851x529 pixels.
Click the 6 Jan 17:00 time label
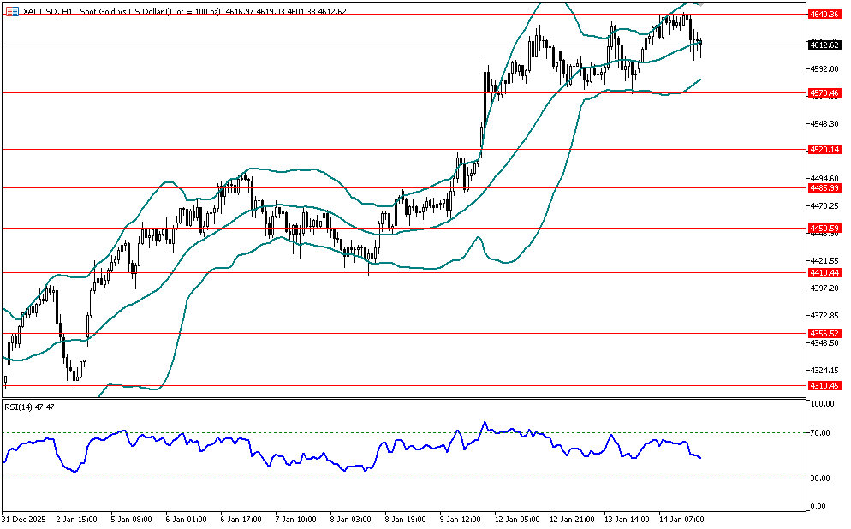pos(242,519)
